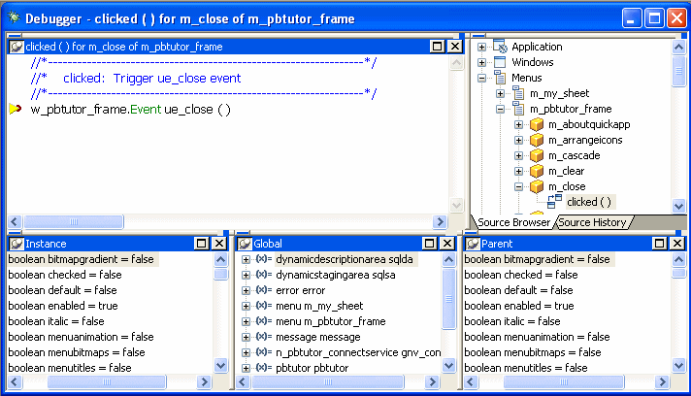Click the m_clear cube icon

tap(537, 171)
